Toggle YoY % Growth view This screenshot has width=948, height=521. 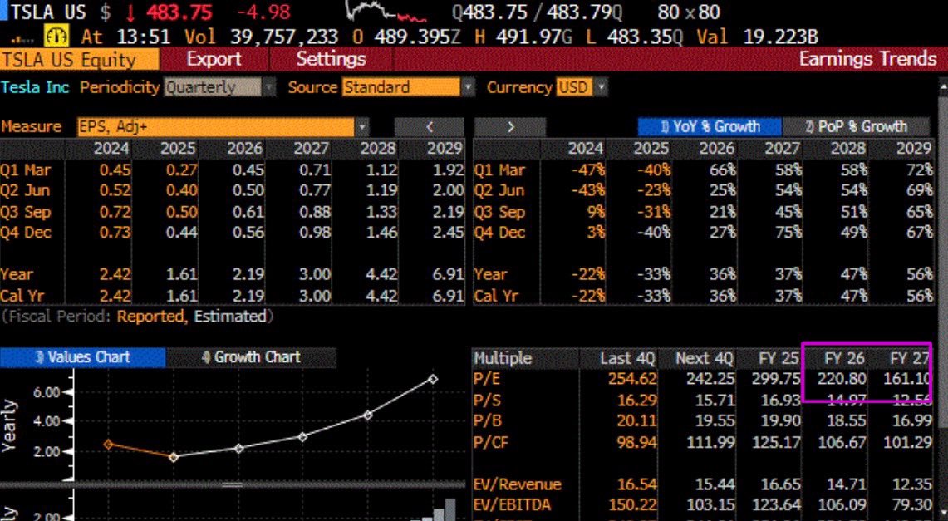710,127
